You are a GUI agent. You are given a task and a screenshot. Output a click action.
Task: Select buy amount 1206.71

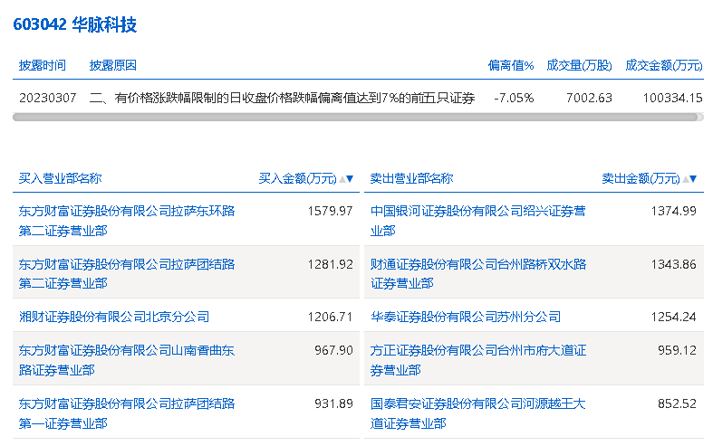[x=330, y=317]
